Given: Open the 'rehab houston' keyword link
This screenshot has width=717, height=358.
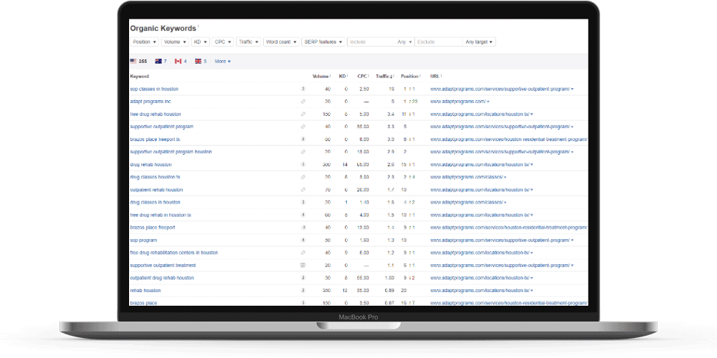Looking at the screenshot, I should [146, 291].
